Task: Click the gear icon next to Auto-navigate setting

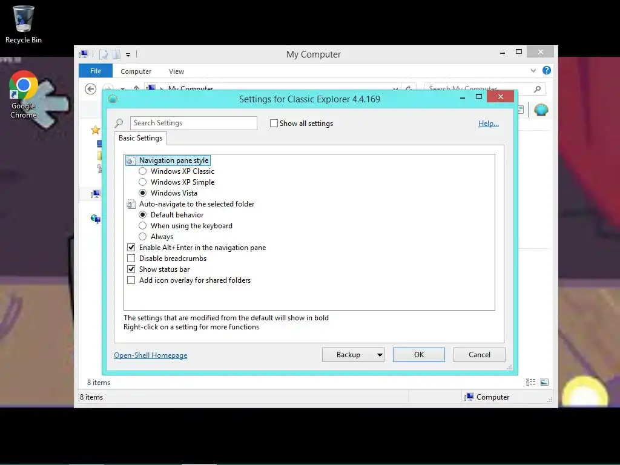Action: pos(131,204)
